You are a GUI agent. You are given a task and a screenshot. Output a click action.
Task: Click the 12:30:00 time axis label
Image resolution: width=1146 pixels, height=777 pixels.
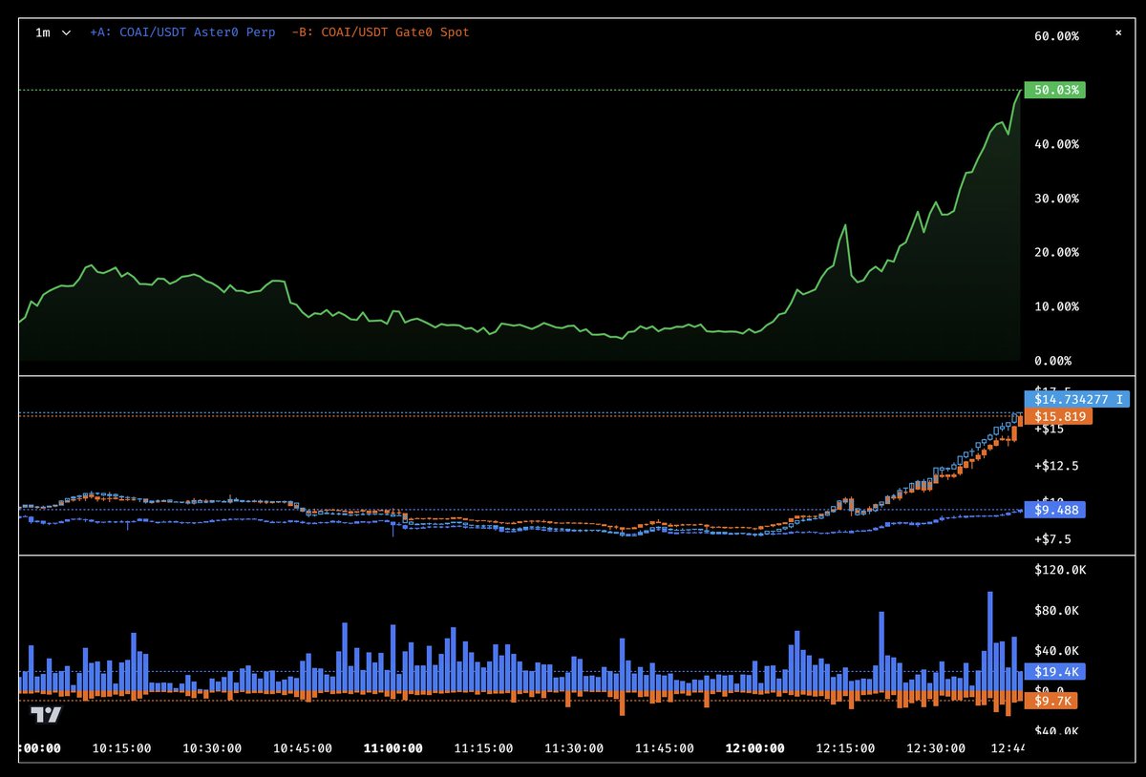[x=936, y=749]
